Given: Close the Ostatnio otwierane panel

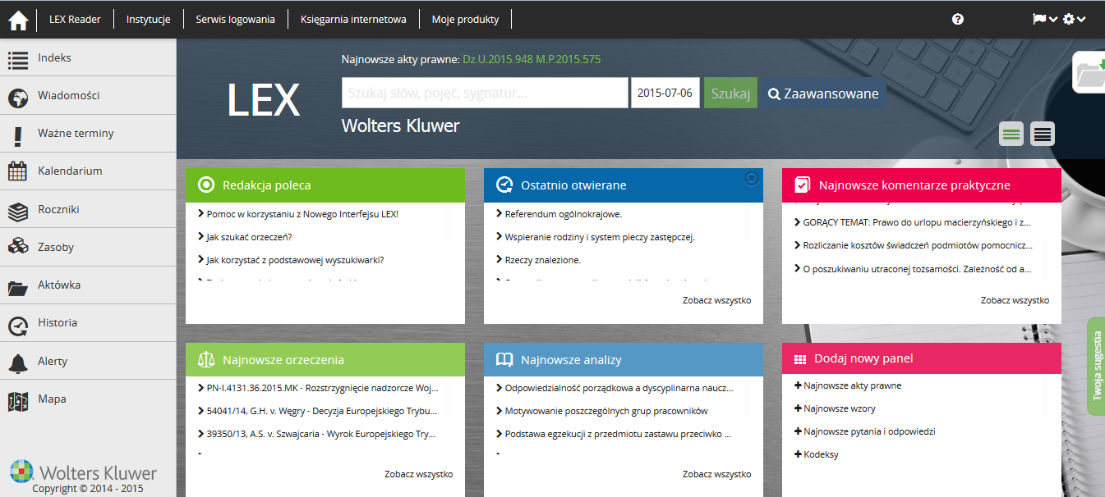Looking at the screenshot, I should 751,178.
